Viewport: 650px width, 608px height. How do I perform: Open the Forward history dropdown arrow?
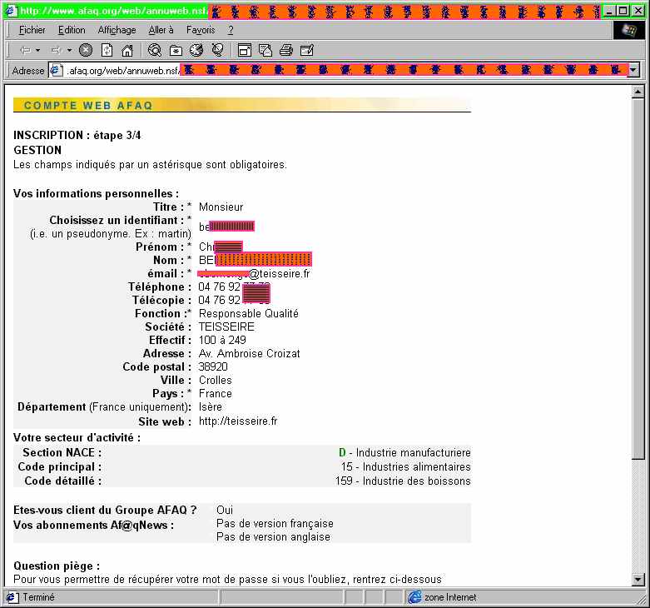point(69,51)
